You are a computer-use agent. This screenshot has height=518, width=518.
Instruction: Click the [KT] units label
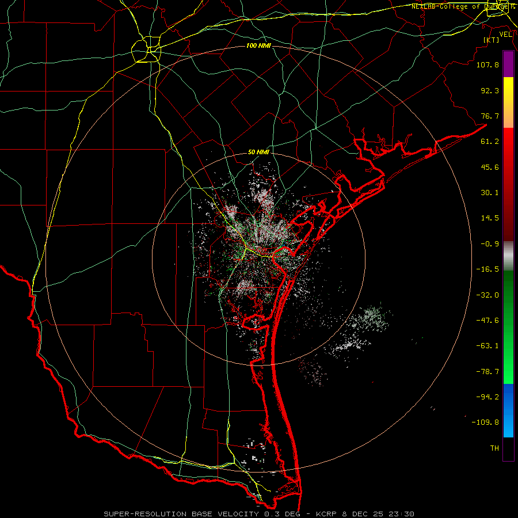coord(492,40)
